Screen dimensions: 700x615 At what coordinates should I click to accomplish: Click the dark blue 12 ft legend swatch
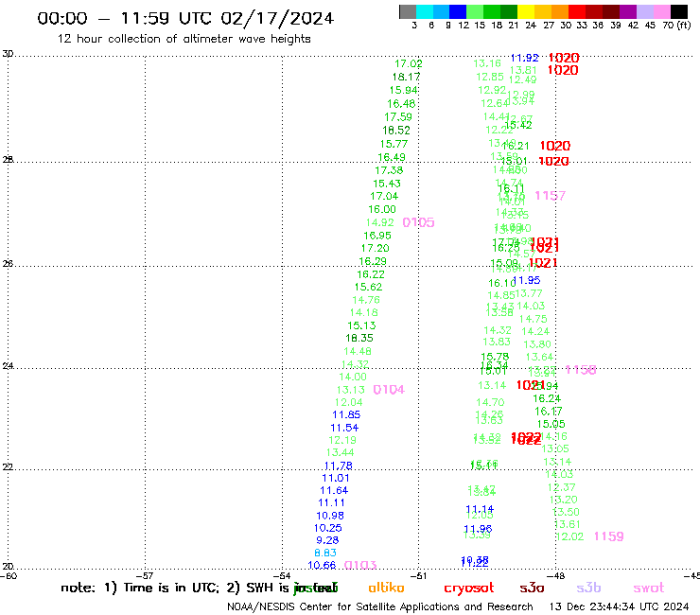point(458,11)
